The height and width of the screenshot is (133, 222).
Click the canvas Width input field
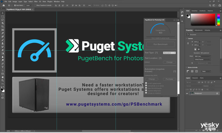[x=197, y=42]
